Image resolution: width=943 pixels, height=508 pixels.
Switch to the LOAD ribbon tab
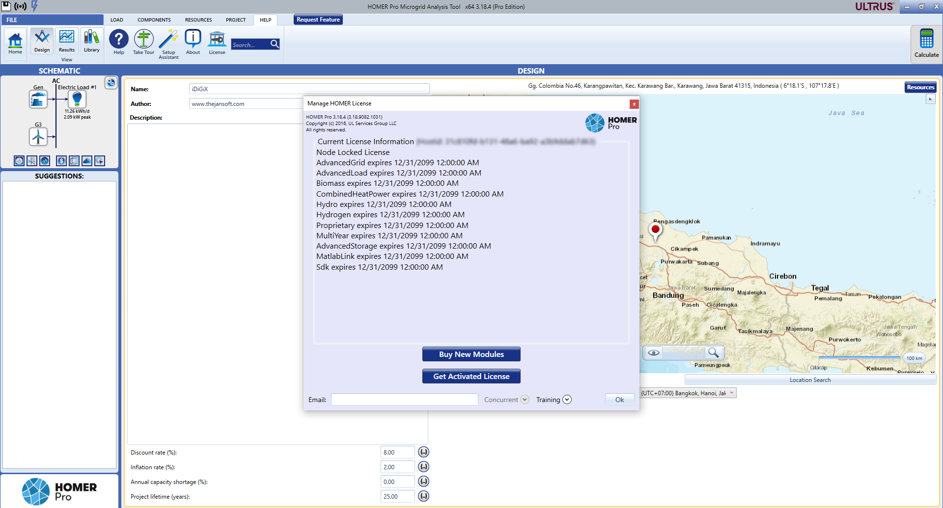point(117,20)
